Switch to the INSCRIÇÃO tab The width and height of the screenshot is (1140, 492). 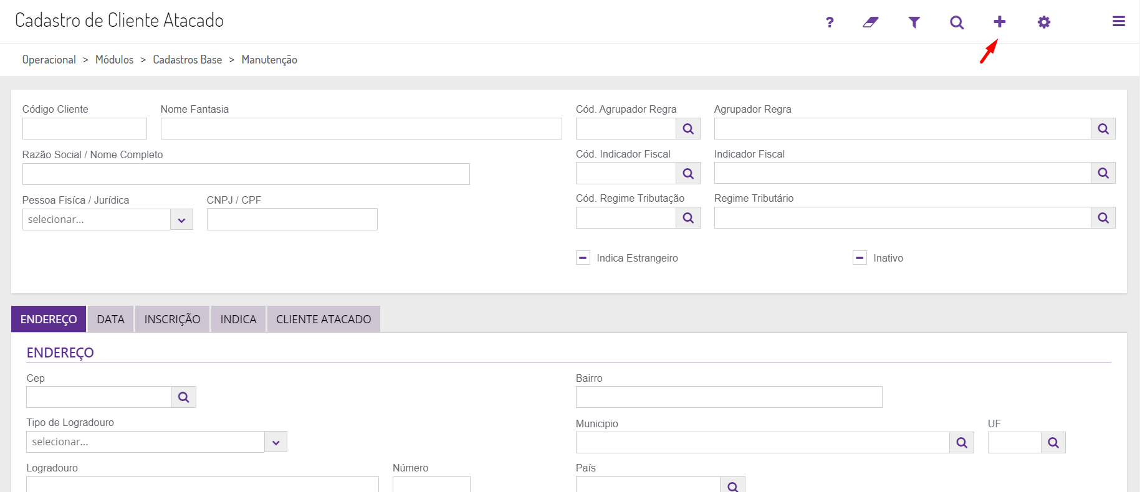[x=172, y=319]
